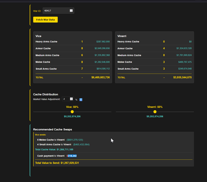Screen dimensions: 207x182
Task: Click Vinerri Armor Cache value $1,324,633,328
Action: point(184,49)
